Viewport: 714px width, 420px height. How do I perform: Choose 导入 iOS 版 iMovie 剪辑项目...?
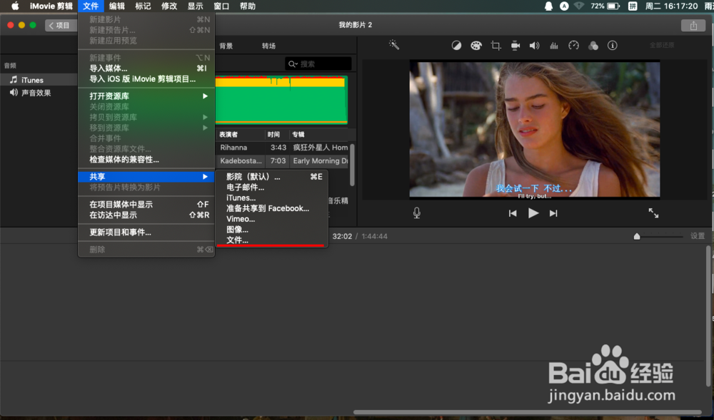pyautogui.click(x=146, y=78)
